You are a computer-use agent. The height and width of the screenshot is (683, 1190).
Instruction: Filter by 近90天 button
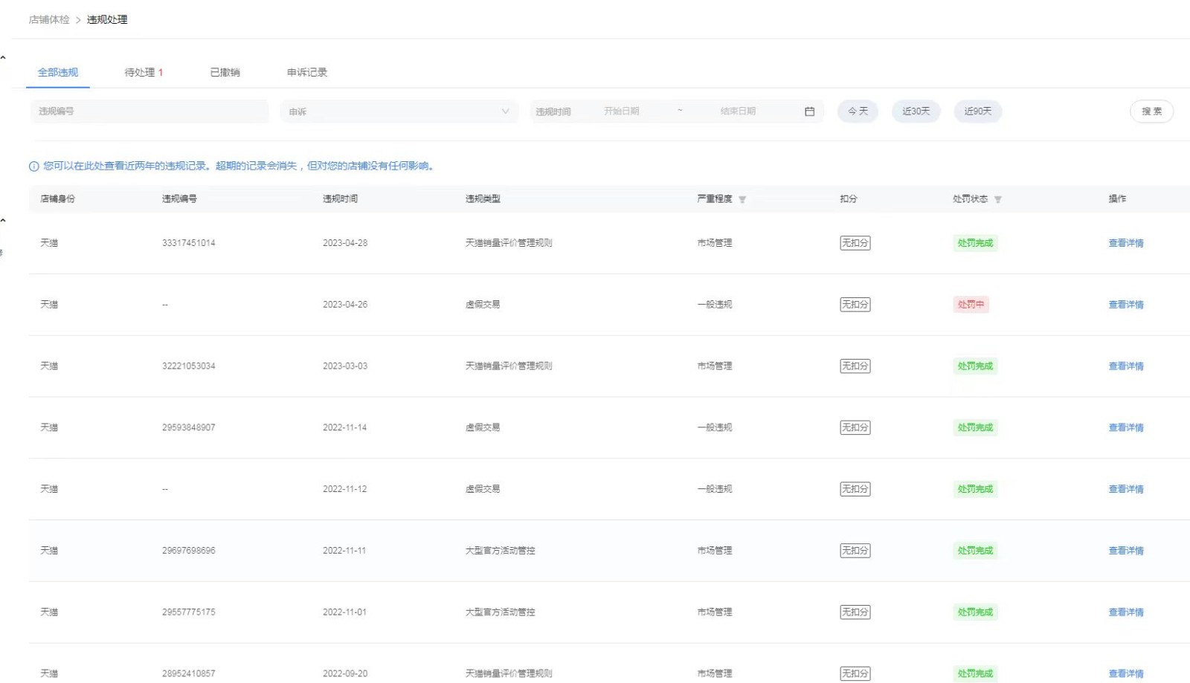[x=978, y=111]
